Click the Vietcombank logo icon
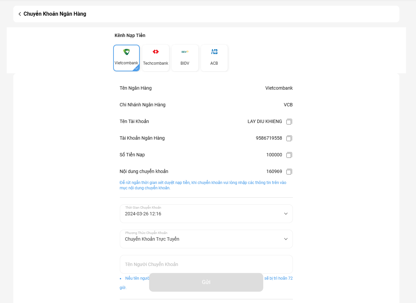Image resolution: width=416 pixels, height=303 pixels. 126,52
